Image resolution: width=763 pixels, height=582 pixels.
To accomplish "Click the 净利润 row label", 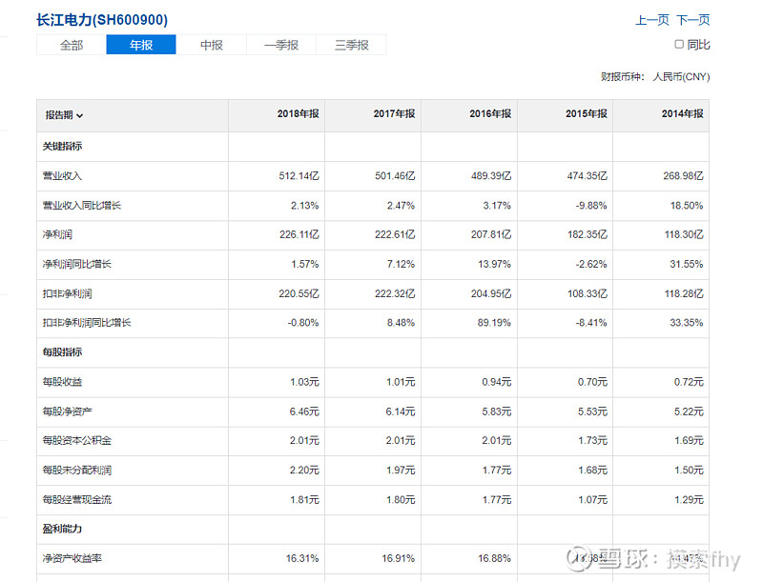I will coord(57,234).
